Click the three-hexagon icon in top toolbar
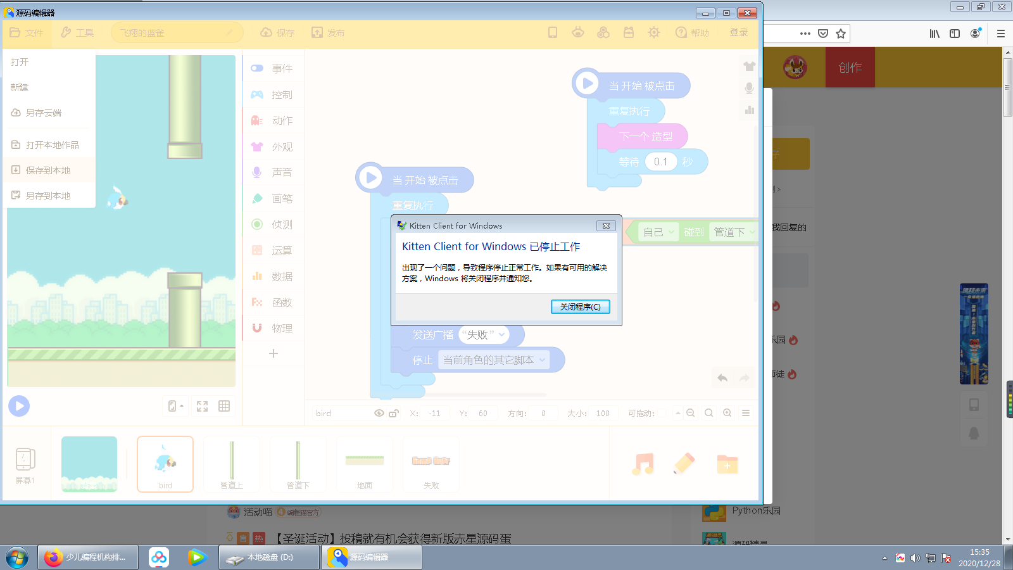This screenshot has height=570, width=1013. click(603, 32)
